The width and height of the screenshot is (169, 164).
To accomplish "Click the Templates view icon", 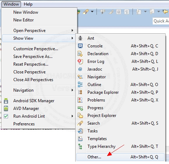I will coord(80,139).
